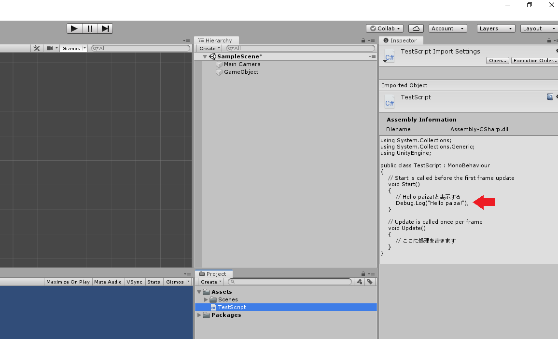Collapse the Assets folder
Viewport: 558px width, 339px height.
point(199,292)
